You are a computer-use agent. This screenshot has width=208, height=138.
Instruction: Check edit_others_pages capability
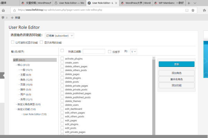62,112
